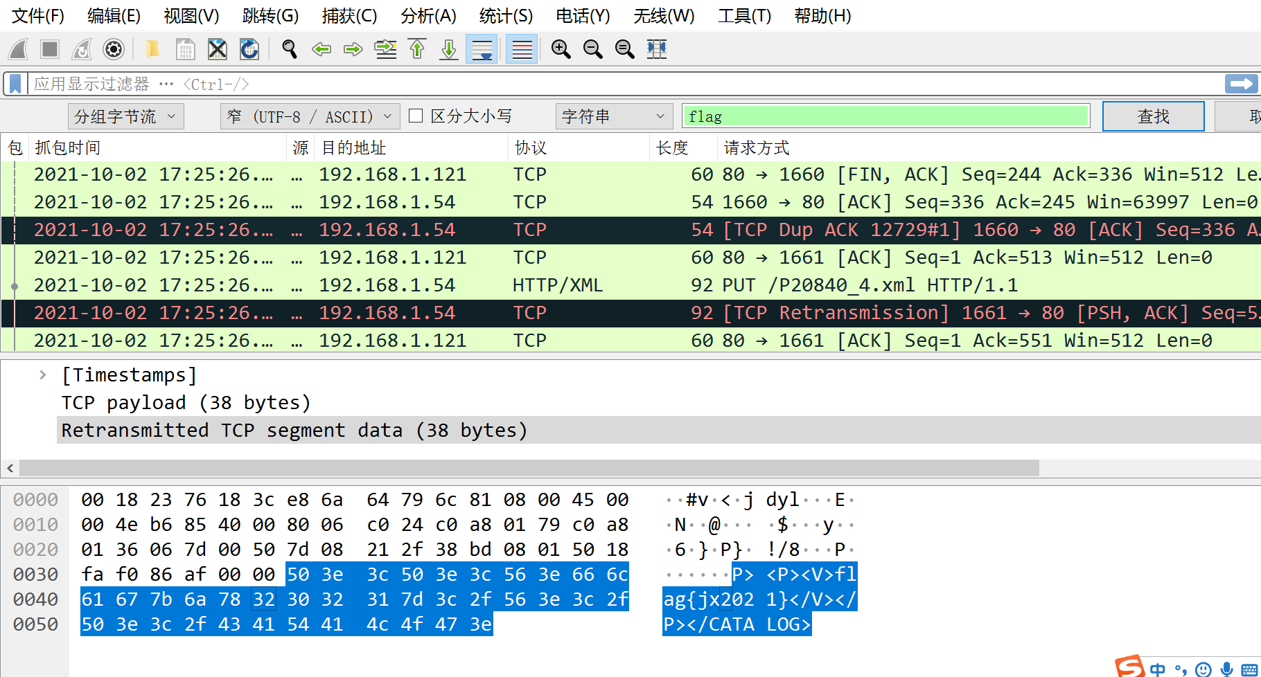The height and width of the screenshot is (677, 1261).
Task: Sort by 抓包时间 column header
Action: point(157,147)
